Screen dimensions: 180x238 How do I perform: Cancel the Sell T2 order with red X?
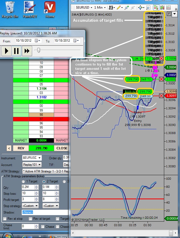pos(161,59)
